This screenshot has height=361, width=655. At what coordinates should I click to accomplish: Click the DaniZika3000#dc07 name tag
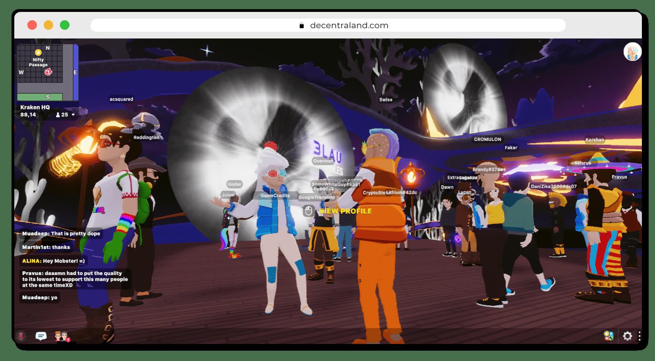tap(554, 186)
